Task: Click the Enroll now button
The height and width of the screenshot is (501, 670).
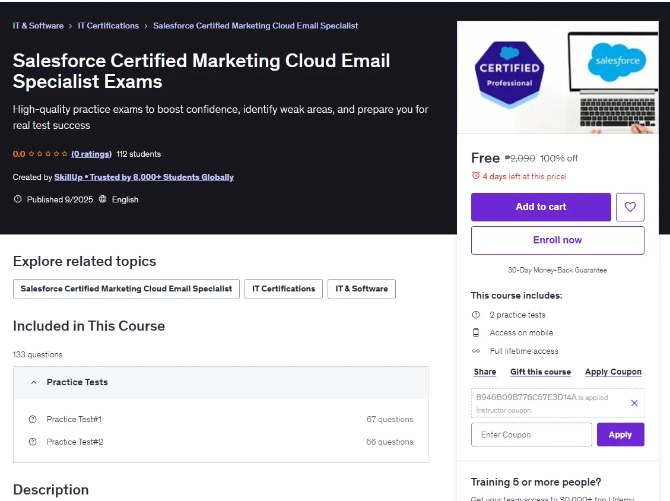Action: click(x=558, y=240)
